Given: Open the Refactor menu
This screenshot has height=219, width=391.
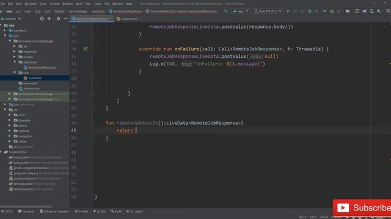Looking at the screenshot, I should point(68,4).
